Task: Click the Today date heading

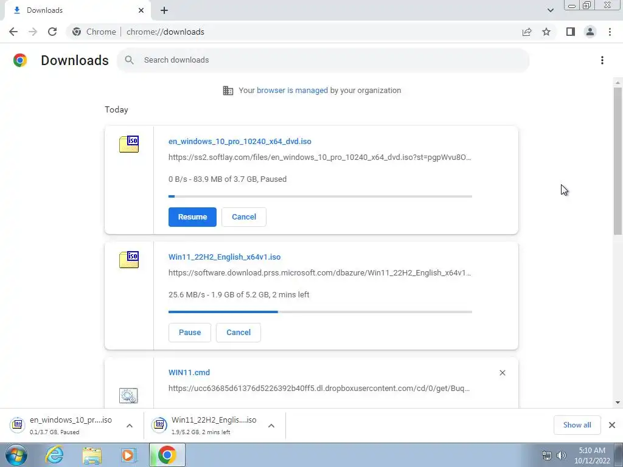Action: coord(116,109)
